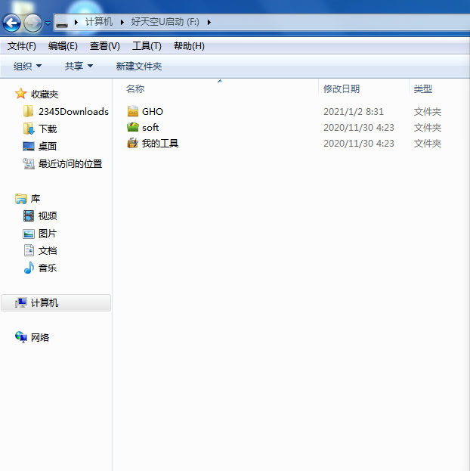Screen dimensions: 470x471
Task: Click the 下载 folder icon
Action: (29, 129)
